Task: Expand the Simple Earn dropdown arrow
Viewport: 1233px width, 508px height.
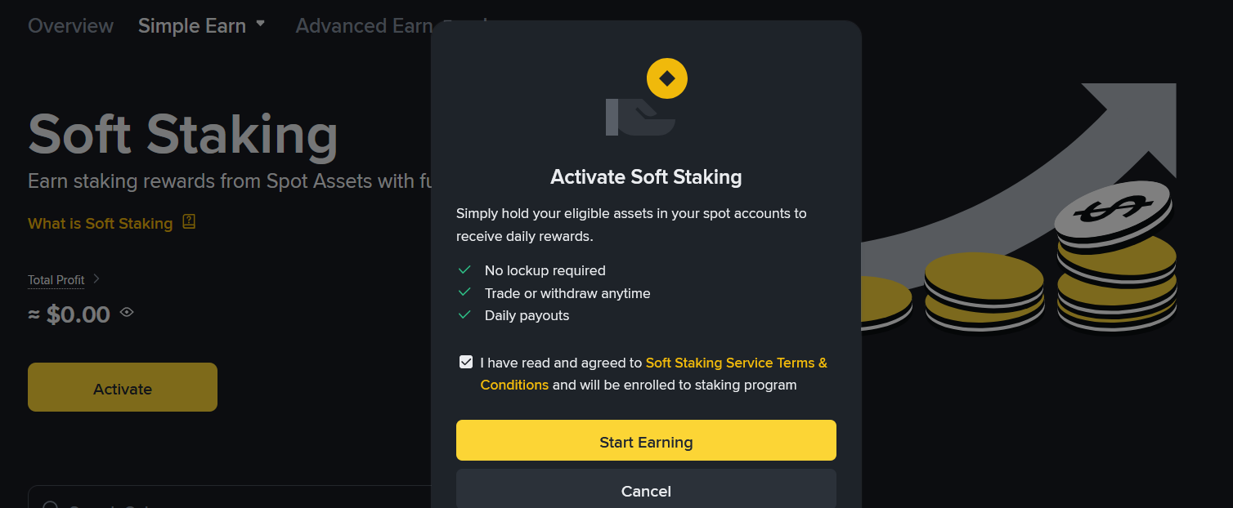Action: pos(260,24)
